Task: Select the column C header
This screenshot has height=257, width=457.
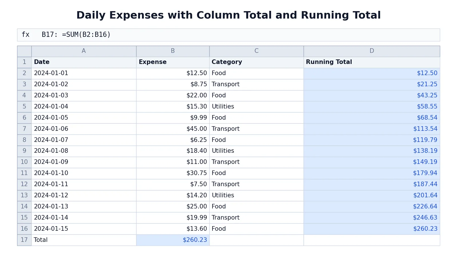Action: point(256,51)
